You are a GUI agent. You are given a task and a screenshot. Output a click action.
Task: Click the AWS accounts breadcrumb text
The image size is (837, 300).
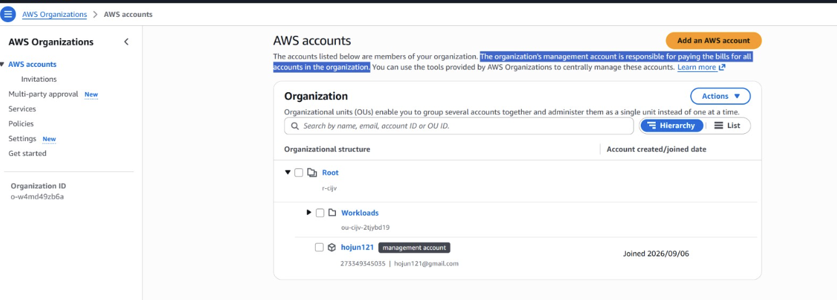click(128, 14)
